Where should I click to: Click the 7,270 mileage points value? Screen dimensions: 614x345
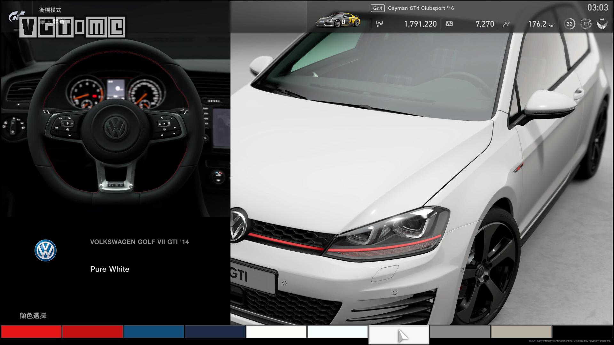485,24
